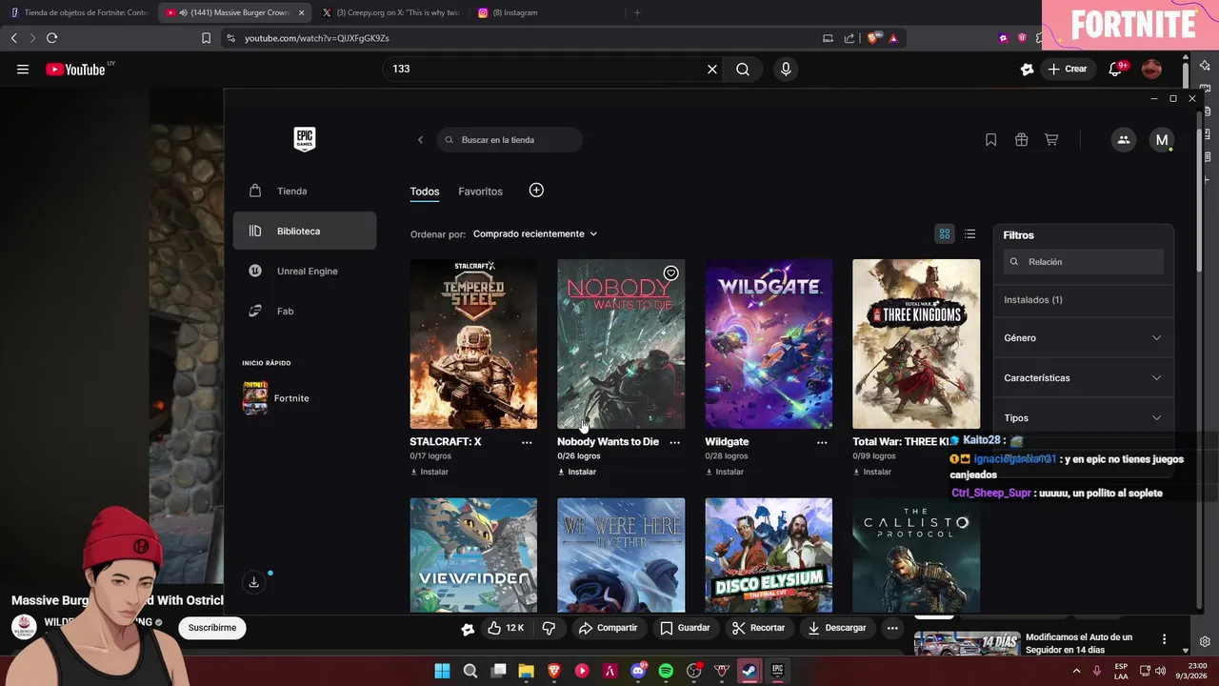Screen dimensions: 1219x686
Task: Clear YouTube search text
Action: (711, 69)
